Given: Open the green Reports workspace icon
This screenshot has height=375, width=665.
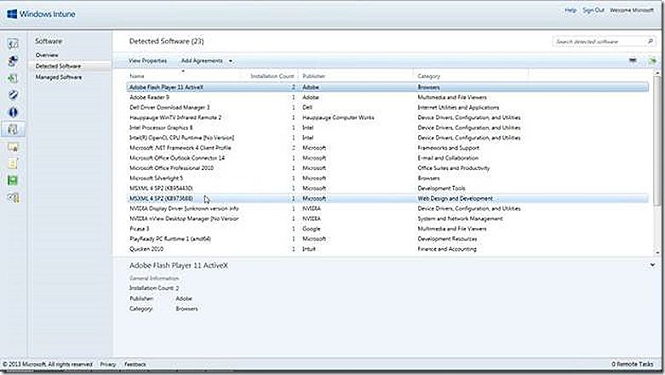Looking at the screenshot, I should point(13,180).
